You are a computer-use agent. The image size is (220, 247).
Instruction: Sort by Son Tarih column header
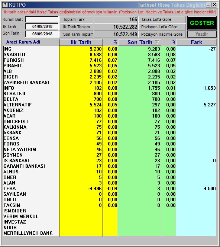[140, 42]
